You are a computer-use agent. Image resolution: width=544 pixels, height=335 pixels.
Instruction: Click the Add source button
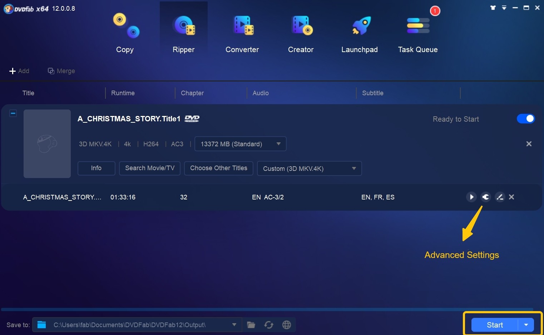pos(19,71)
